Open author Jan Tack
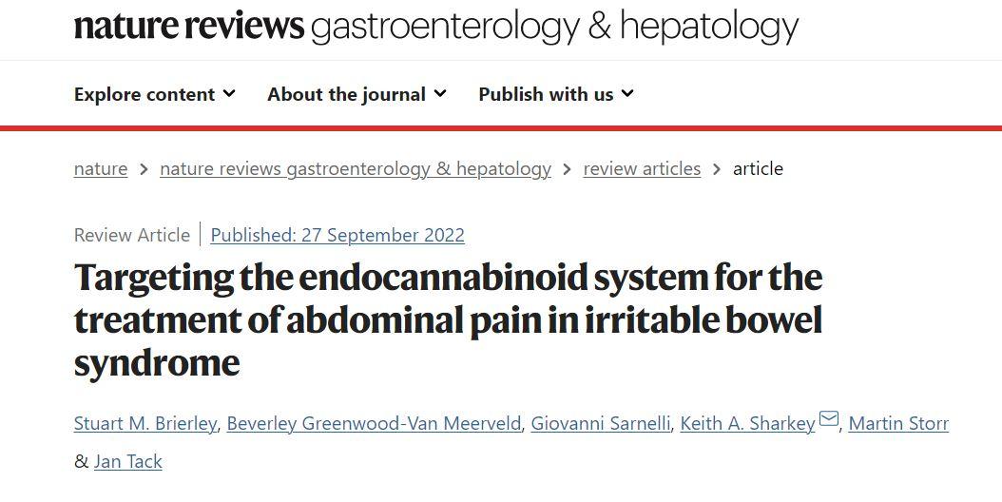 coord(128,462)
